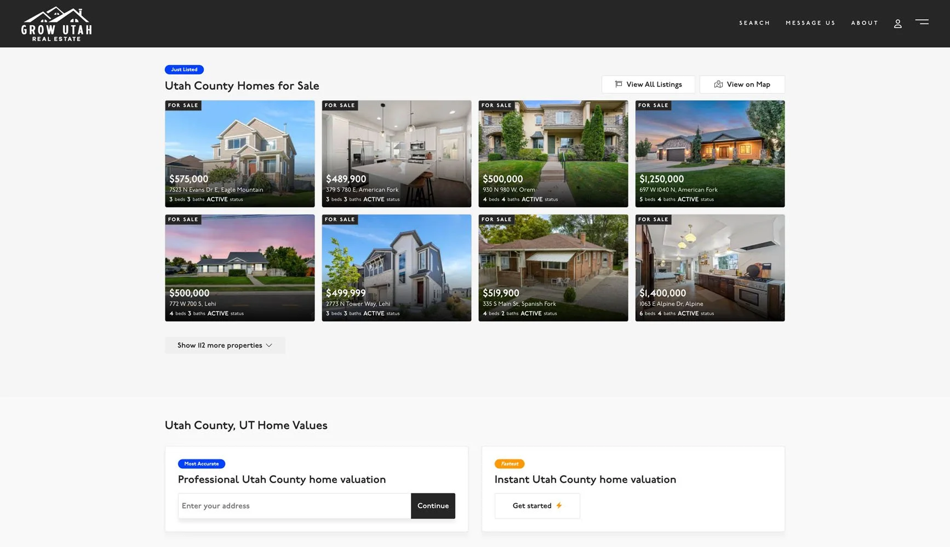Viewport: 950px width, 547px height.
Task: Click the Utah County Homes for Sale heading
Action: click(x=242, y=86)
